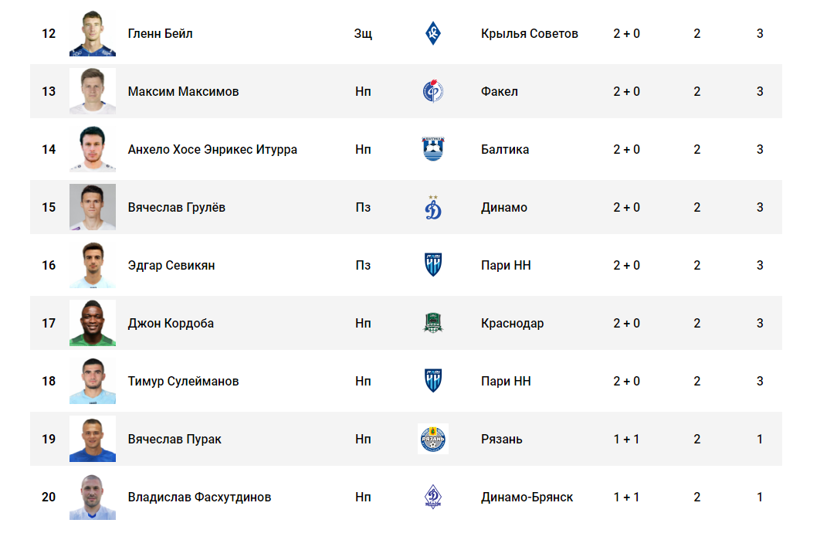Click the Fakel club logo

(x=432, y=91)
